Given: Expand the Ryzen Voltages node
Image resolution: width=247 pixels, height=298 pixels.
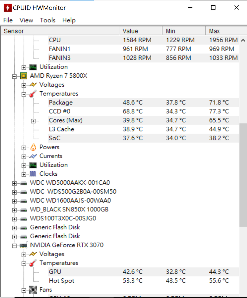Looking at the screenshot, I should click(x=24, y=85).
